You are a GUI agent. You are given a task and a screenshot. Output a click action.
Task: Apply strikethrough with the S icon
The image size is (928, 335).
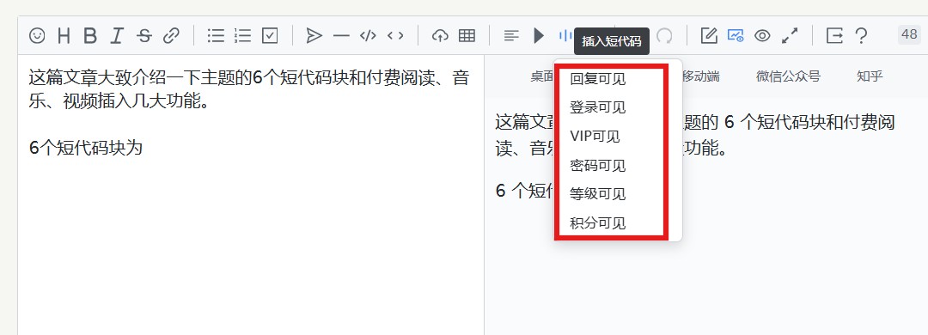coord(143,36)
